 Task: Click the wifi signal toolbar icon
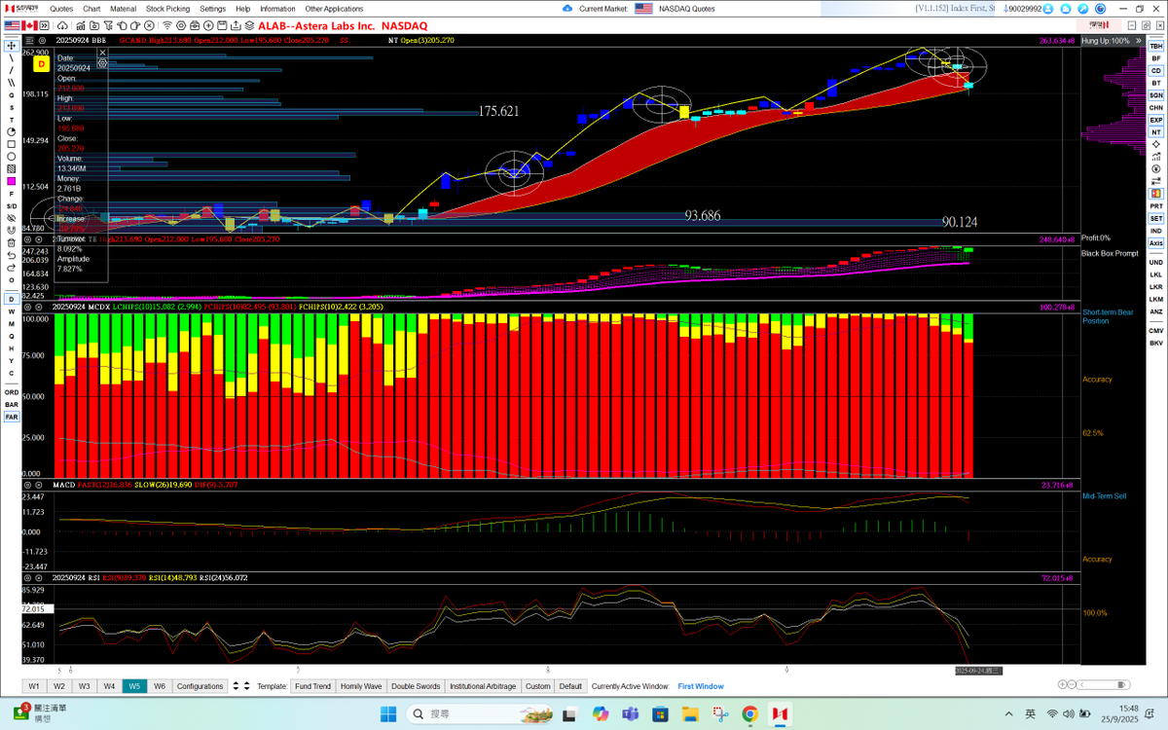click(x=166, y=25)
